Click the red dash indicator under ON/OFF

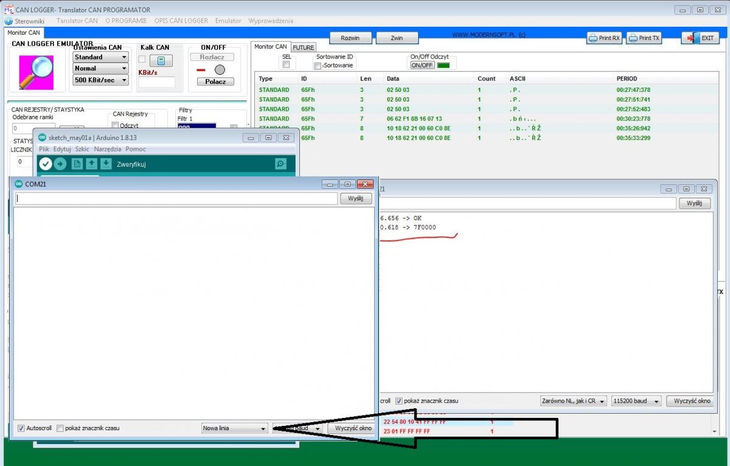point(201,70)
